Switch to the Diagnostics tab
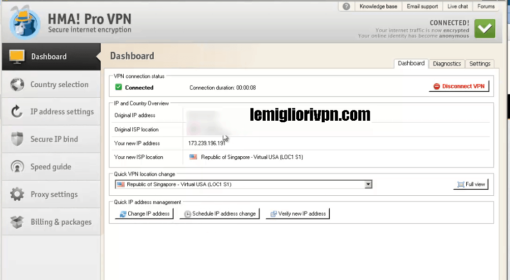The width and height of the screenshot is (510, 280). pyautogui.click(x=446, y=63)
